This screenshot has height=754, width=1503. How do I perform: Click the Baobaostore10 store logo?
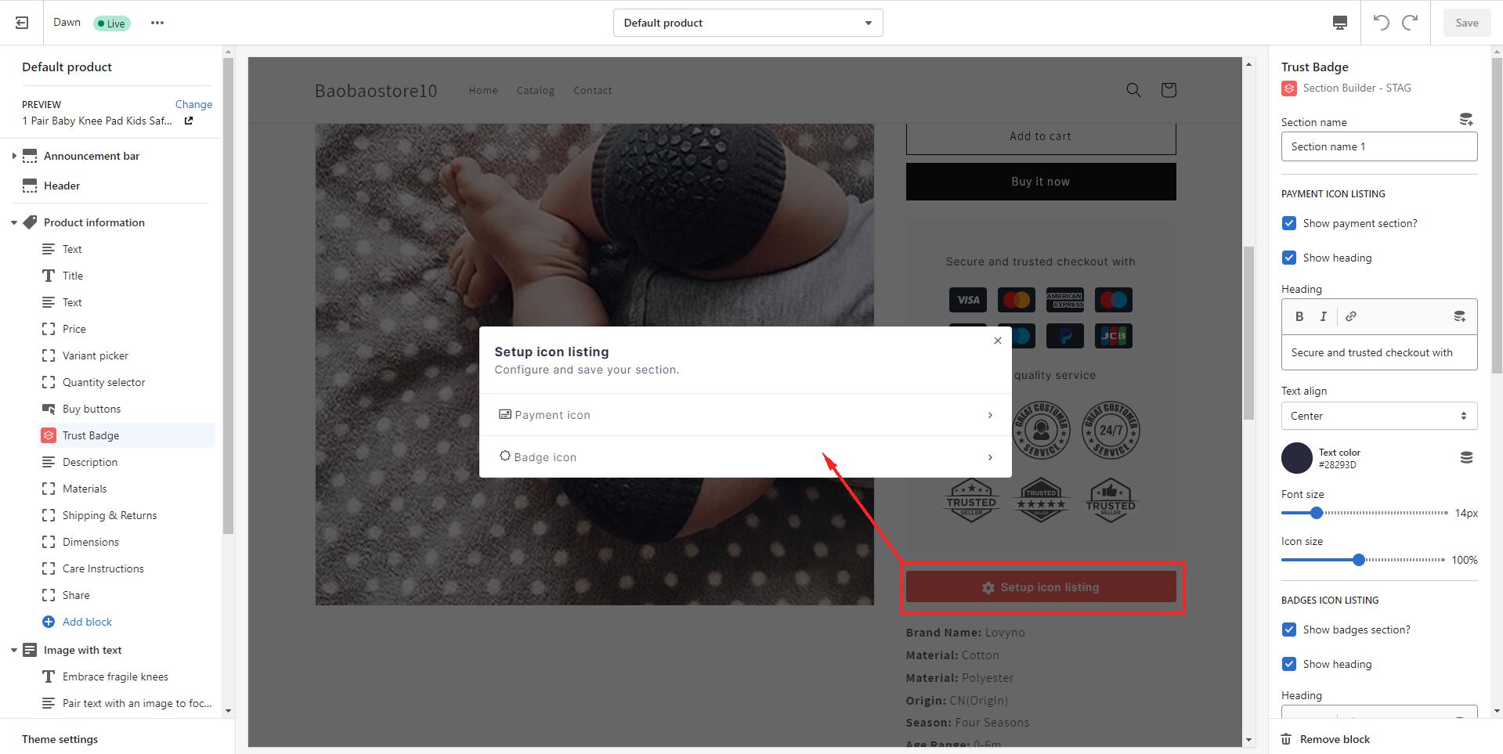point(376,91)
